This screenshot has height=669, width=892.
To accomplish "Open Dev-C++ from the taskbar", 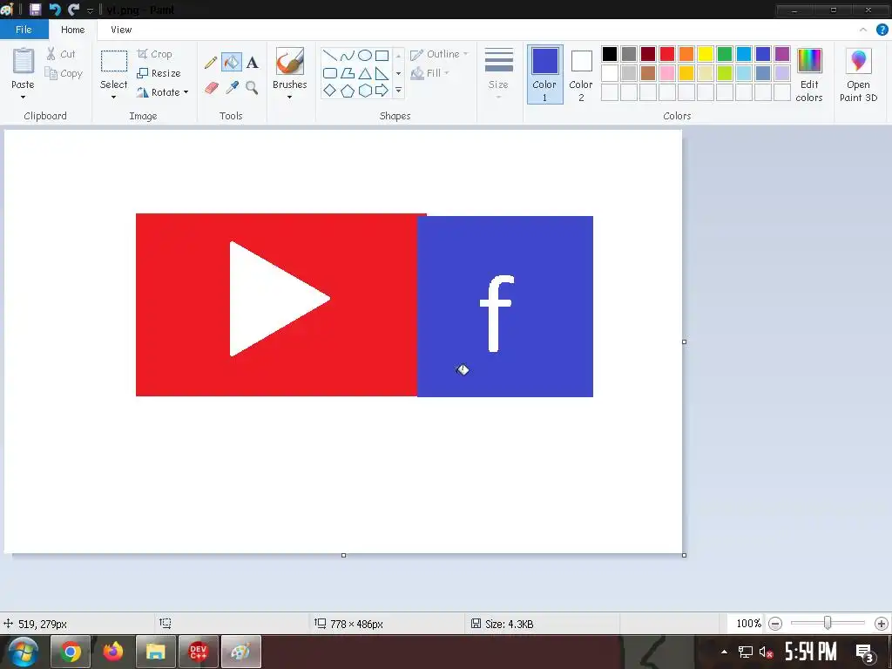I will (198, 652).
